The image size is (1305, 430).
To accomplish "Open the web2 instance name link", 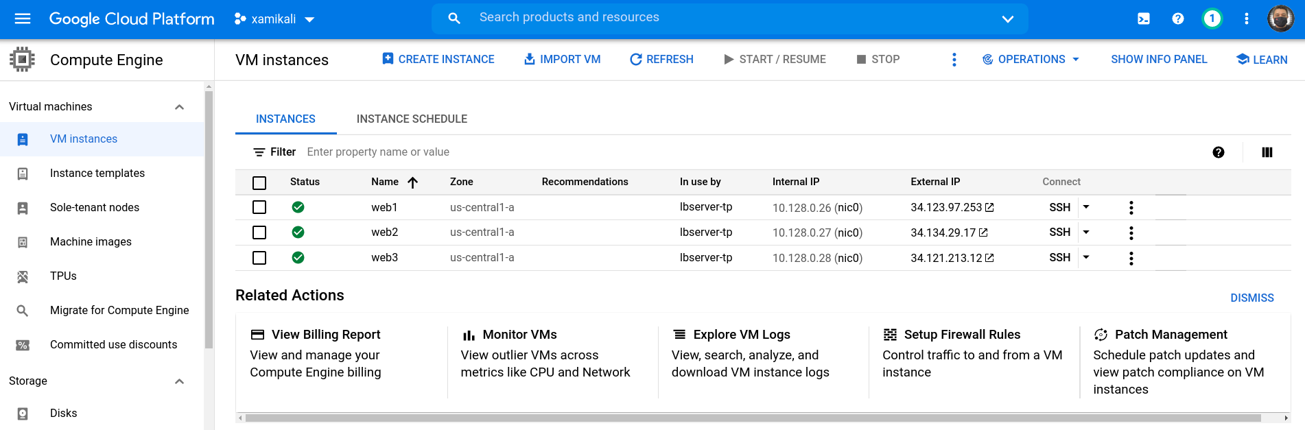I will pos(384,232).
